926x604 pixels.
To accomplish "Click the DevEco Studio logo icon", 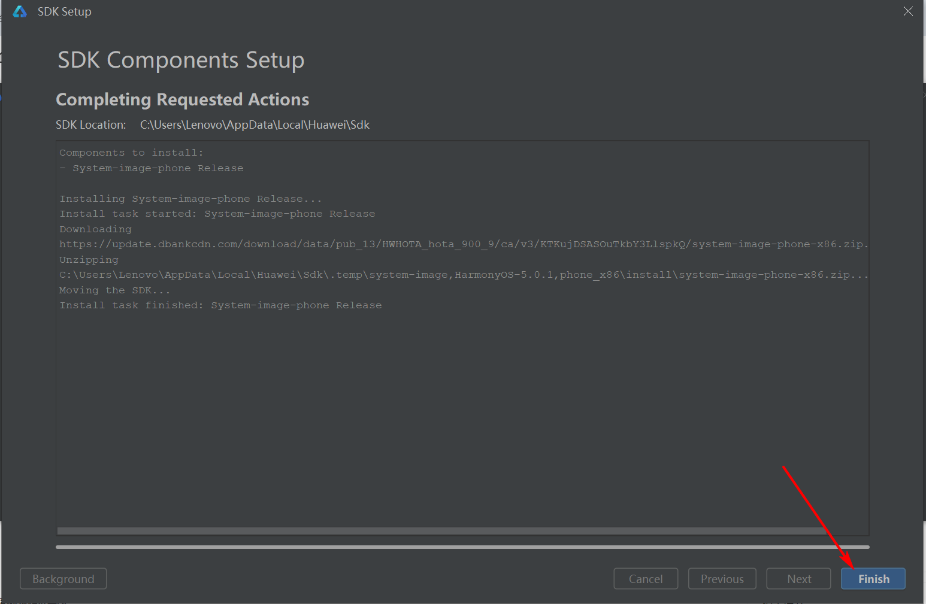I will click(20, 12).
